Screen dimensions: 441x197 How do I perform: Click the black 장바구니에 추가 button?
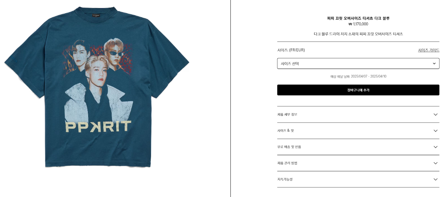pyautogui.click(x=358, y=90)
